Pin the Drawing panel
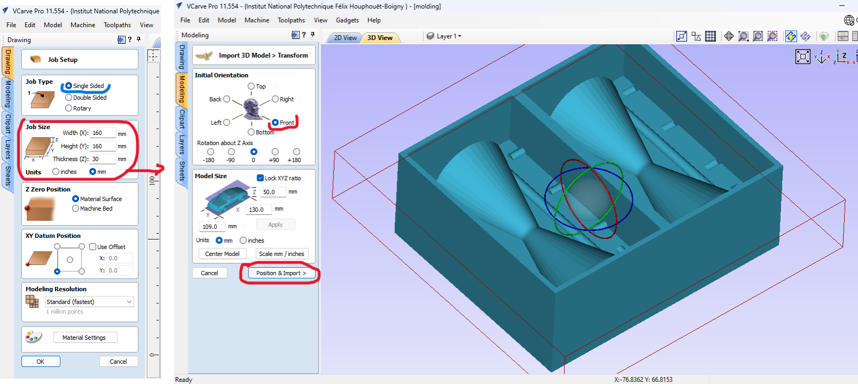The width and height of the screenshot is (858, 384). click(x=139, y=39)
